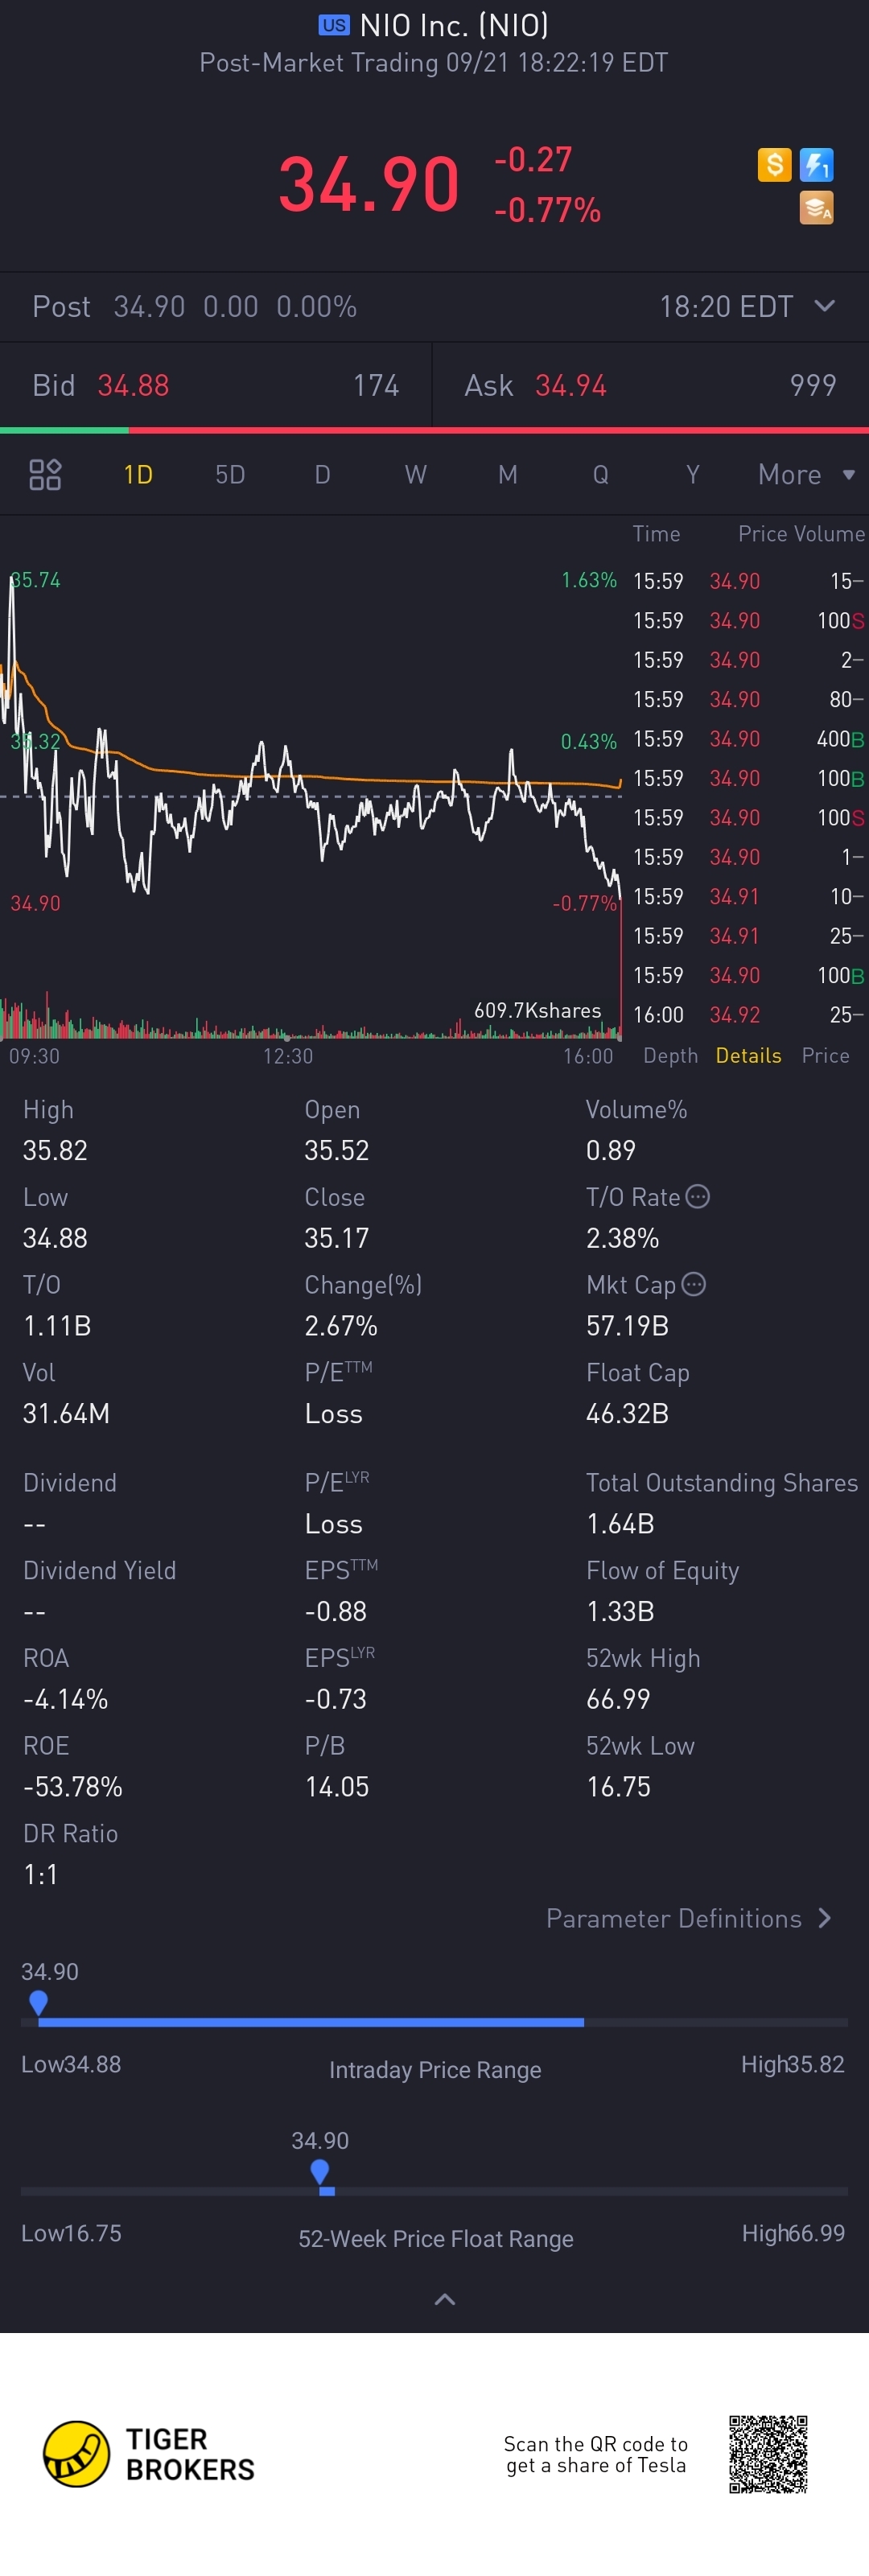Tap the QR code image

[768, 2454]
